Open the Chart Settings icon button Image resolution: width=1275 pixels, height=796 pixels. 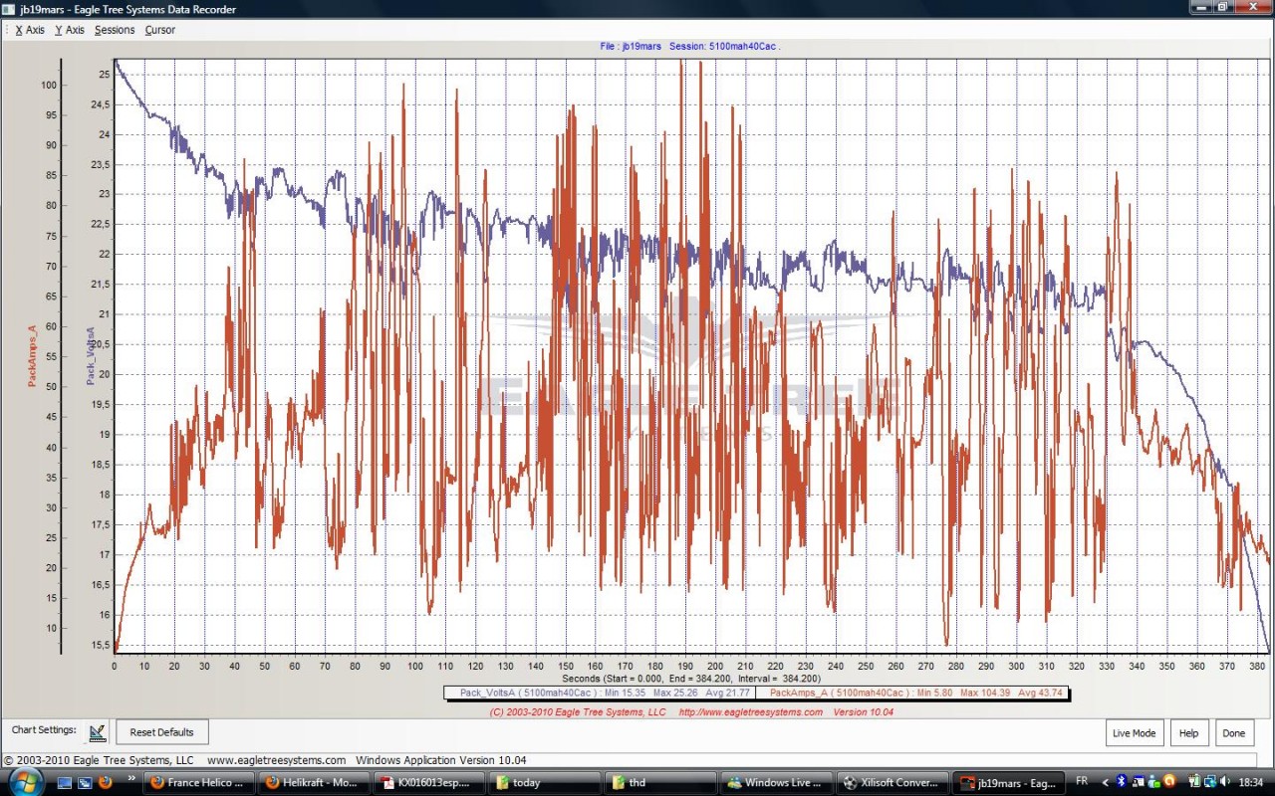pos(97,732)
